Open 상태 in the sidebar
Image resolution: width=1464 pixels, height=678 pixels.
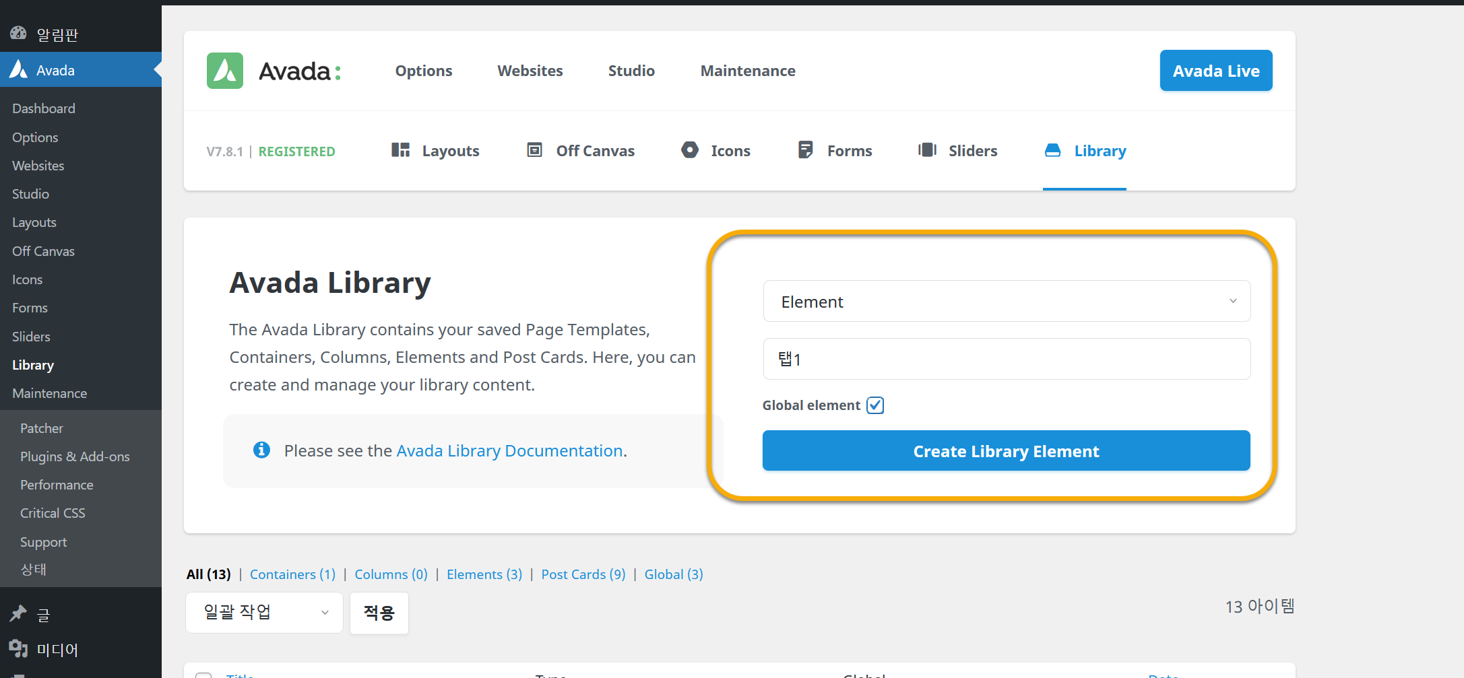click(34, 570)
